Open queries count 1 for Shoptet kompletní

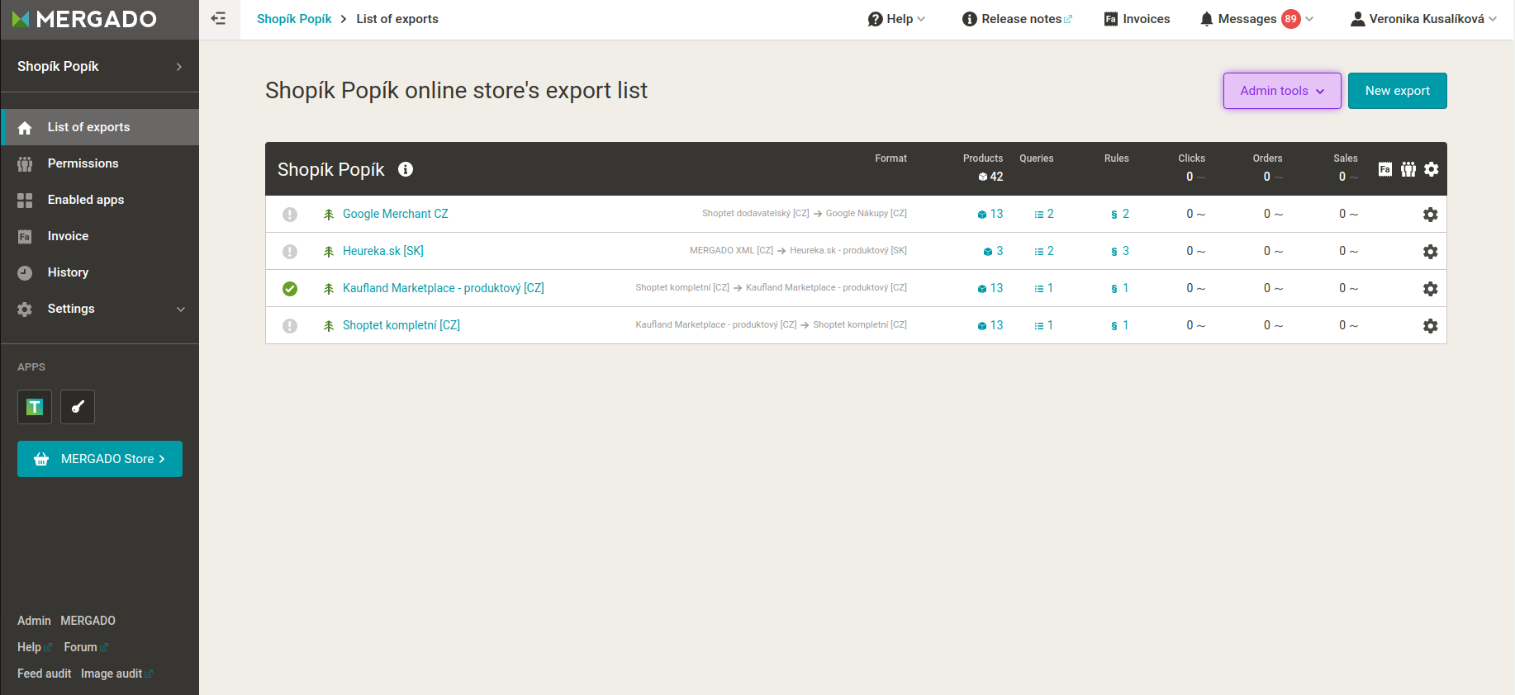[x=1044, y=325]
